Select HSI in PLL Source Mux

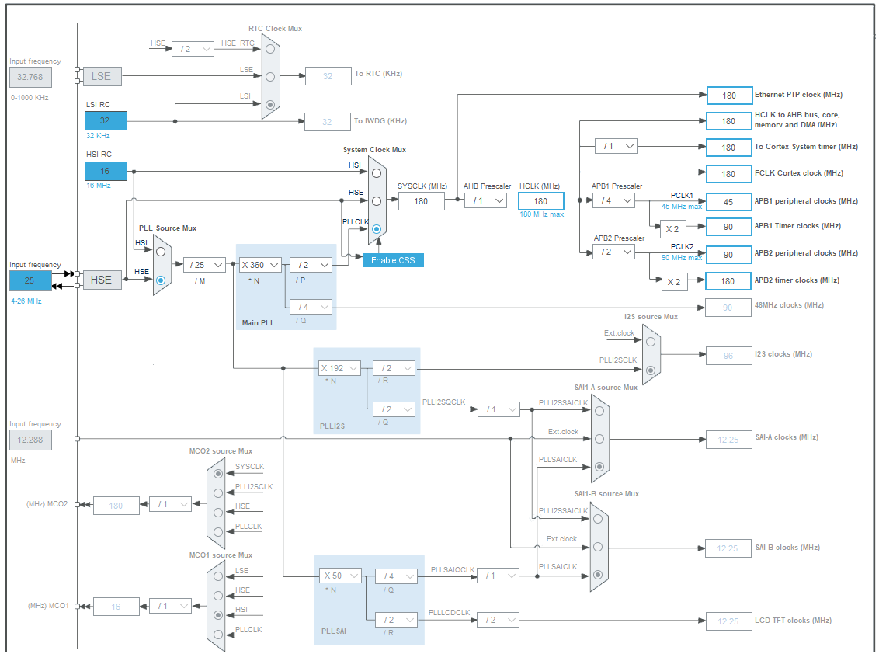point(161,252)
